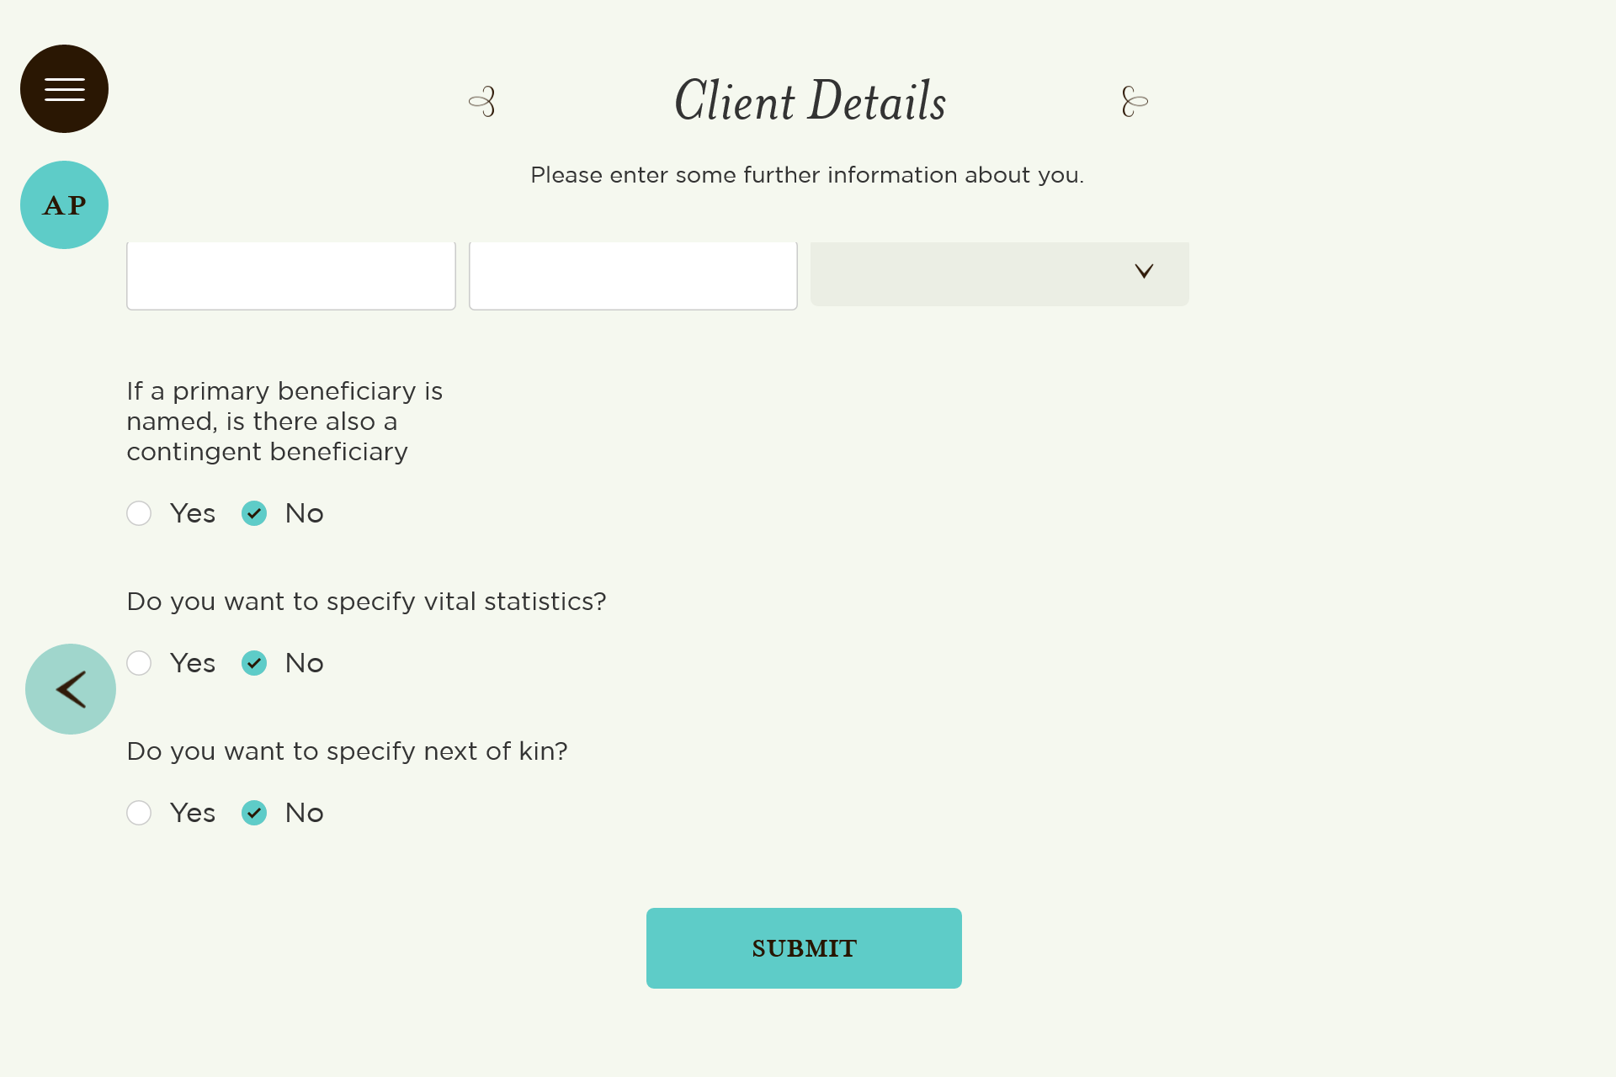Select Yes for contingent beneficiary

click(139, 513)
